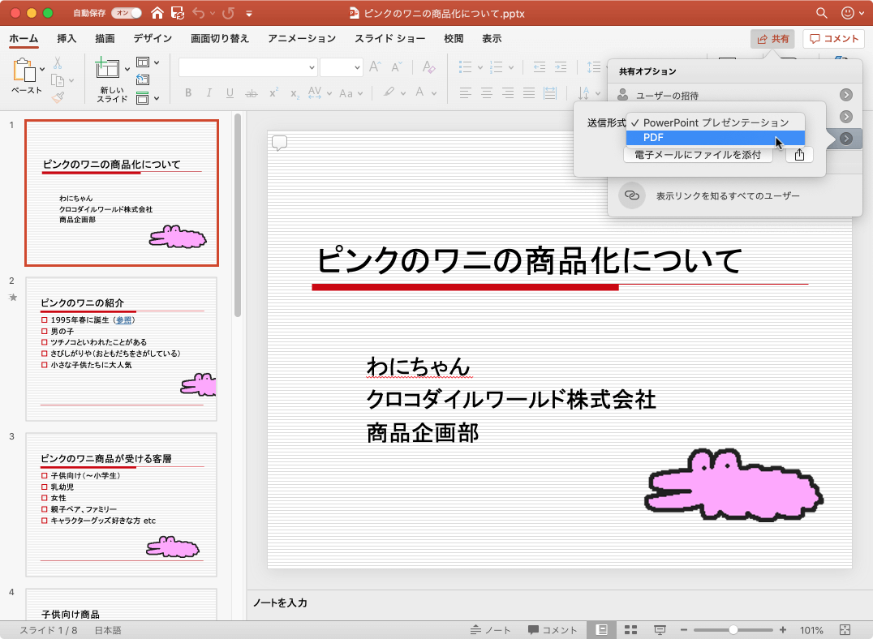Open slide sorter view in status bar
Image resolution: width=873 pixels, height=639 pixels.
630,630
